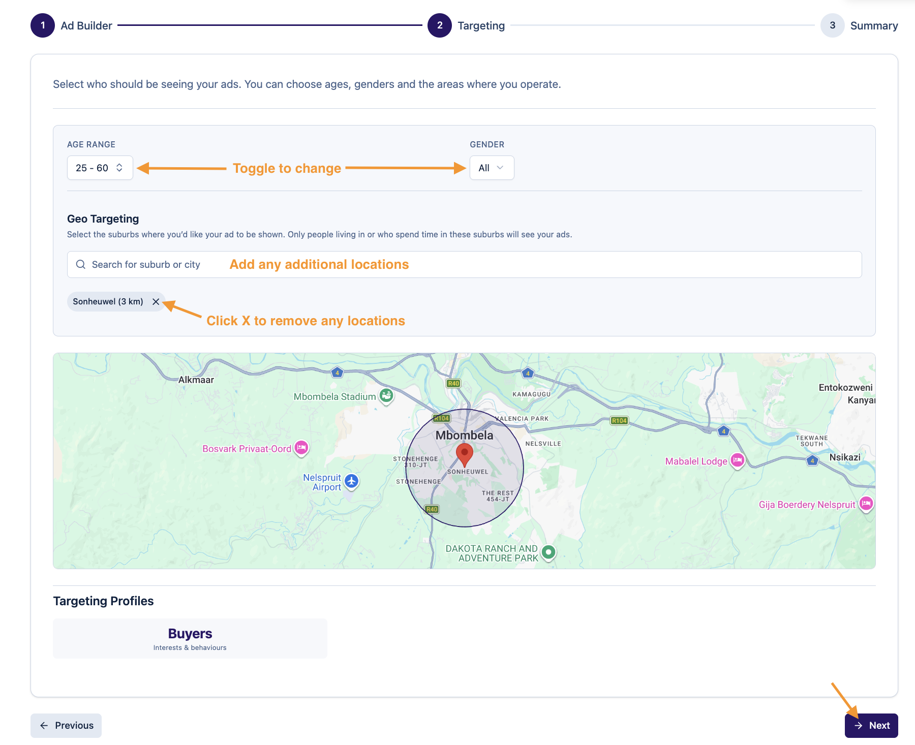Screen dimensions: 915x745
Task: Select the Bosvark Privaat-Oord lodging icon
Action: tap(301, 448)
